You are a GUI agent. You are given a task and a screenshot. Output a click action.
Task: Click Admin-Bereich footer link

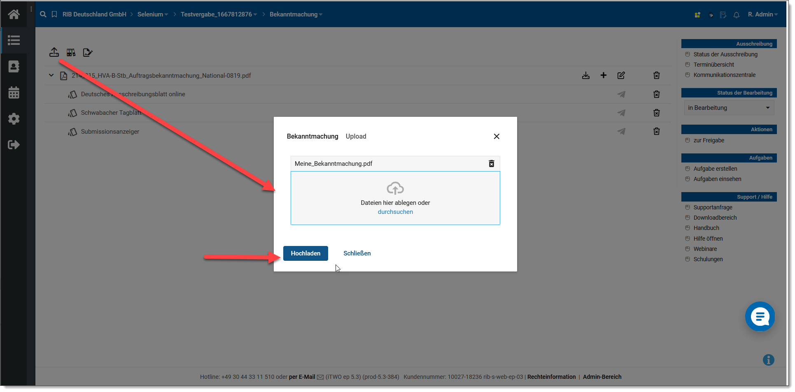pyautogui.click(x=602, y=377)
